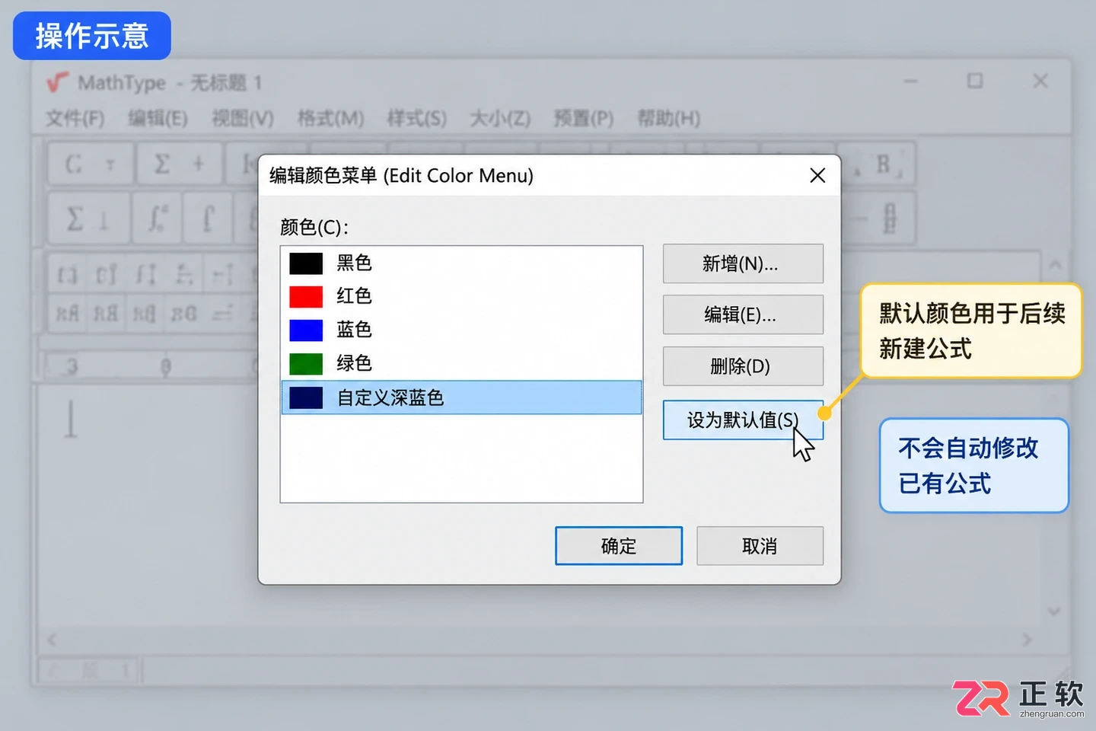Viewport: 1096px width, 731px height.
Task: Set the color as default with 设为默认值(S)
Action: [743, 420]
